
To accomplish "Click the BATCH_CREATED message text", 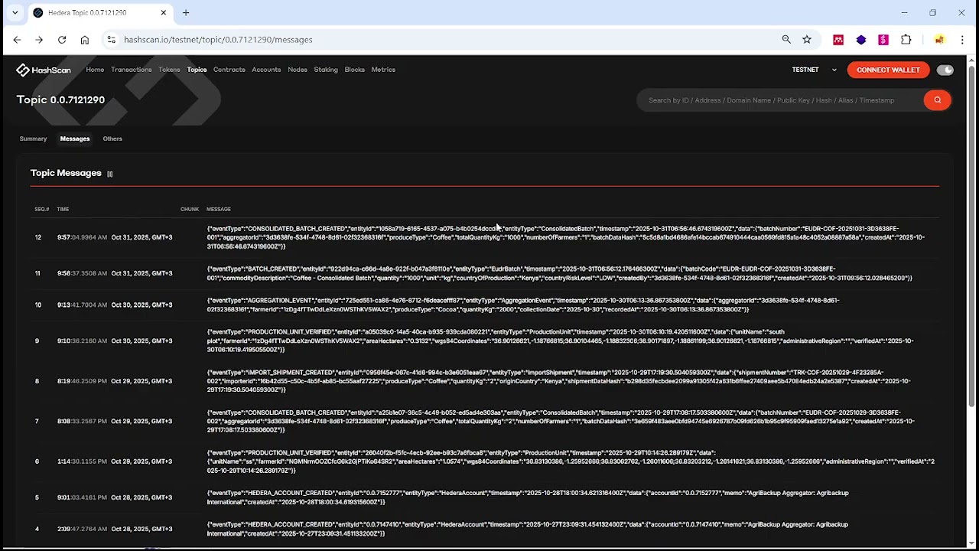I will coord(559,273).
